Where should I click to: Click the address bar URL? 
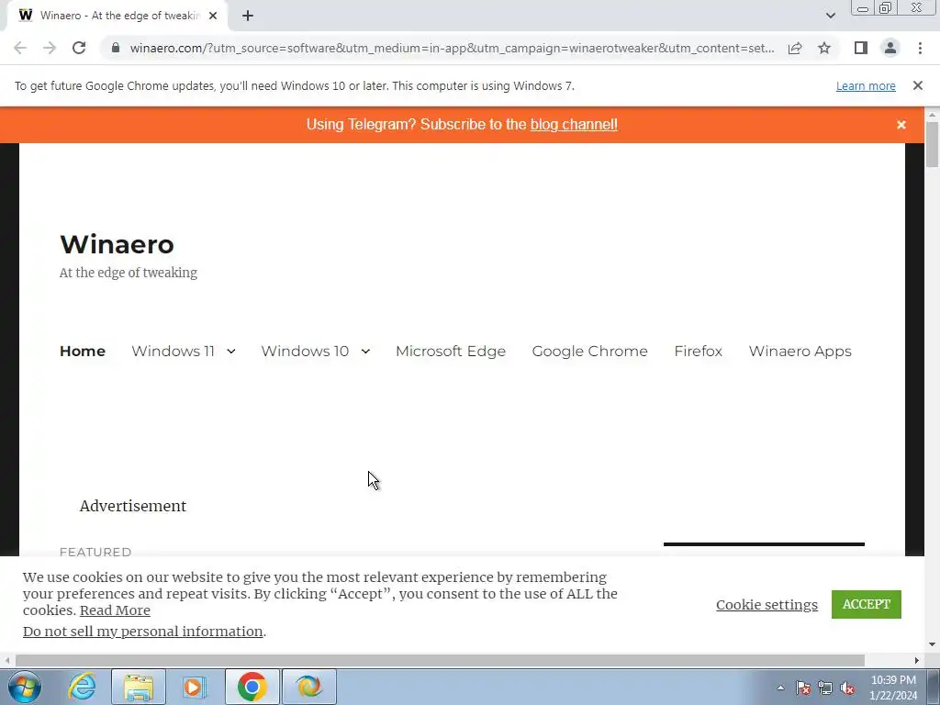coord(452,48)
